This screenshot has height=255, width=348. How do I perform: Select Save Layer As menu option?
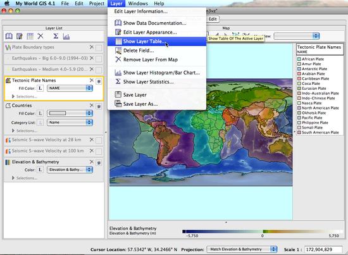pos(140,104)
